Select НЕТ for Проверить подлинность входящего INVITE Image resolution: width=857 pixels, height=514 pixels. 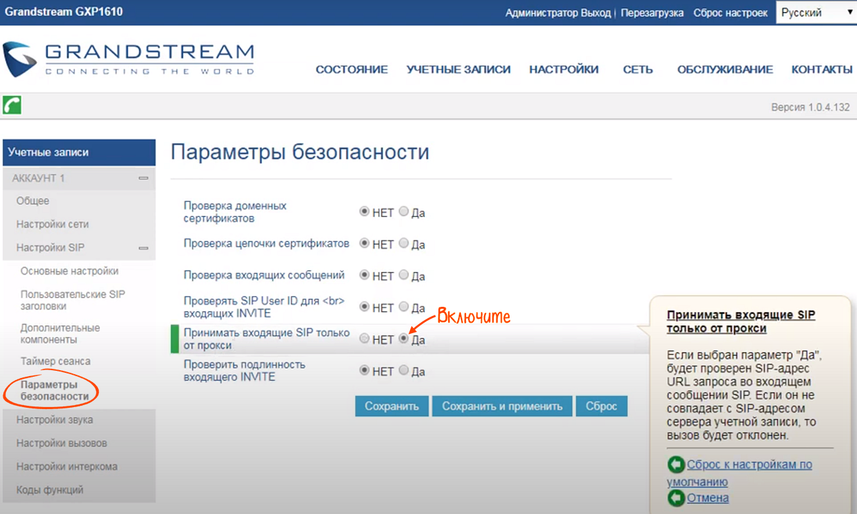click(x=364, y=370)
